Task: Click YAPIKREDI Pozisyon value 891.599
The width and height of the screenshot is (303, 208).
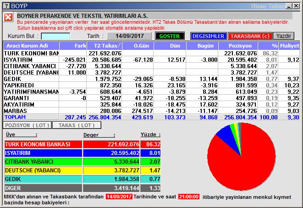Action: click(x=246, y=85)
